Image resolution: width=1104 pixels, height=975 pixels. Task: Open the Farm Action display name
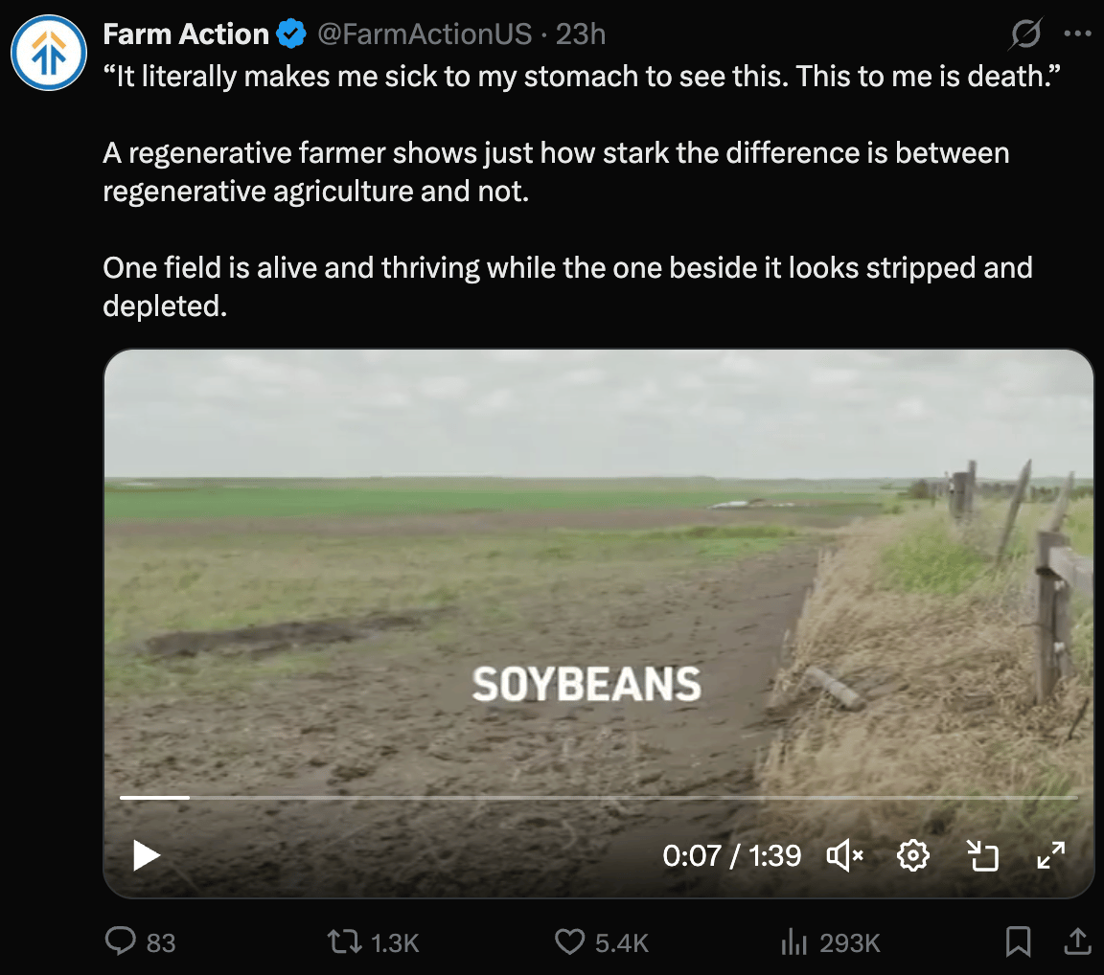click(x=186, y=34)
